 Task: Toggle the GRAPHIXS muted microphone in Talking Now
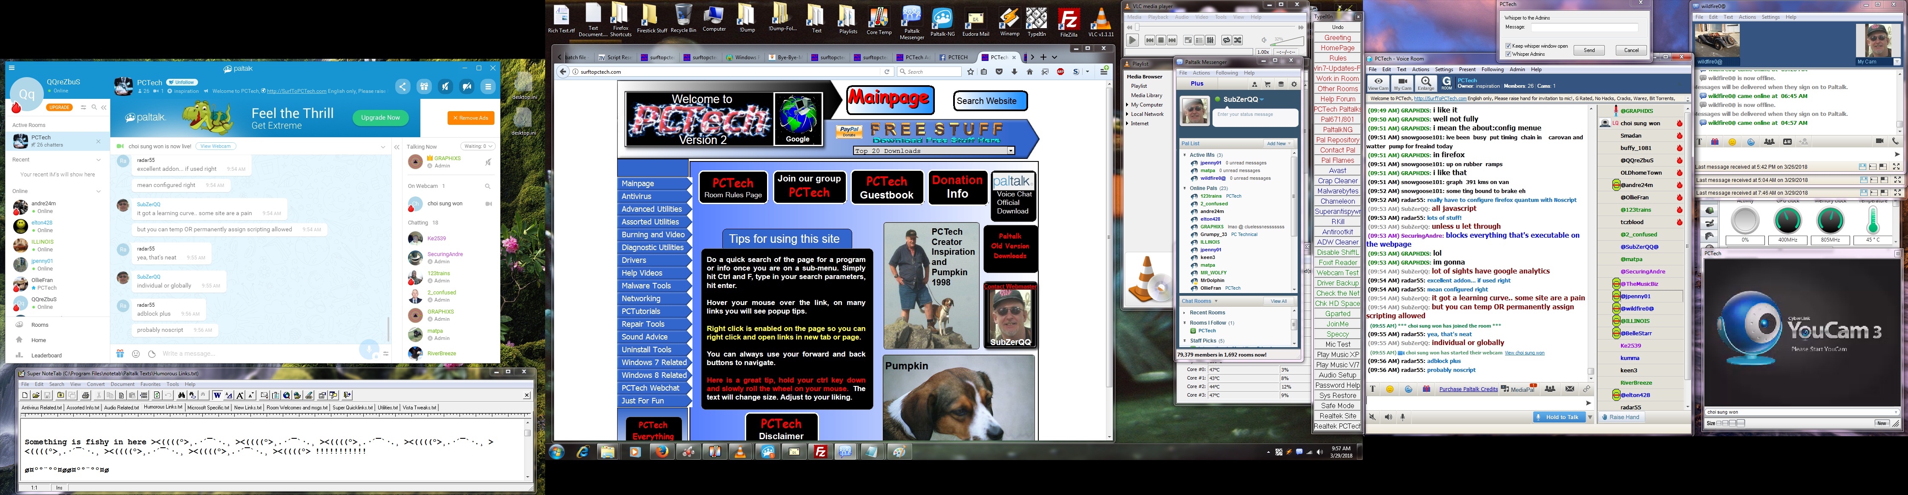[488, 161]
